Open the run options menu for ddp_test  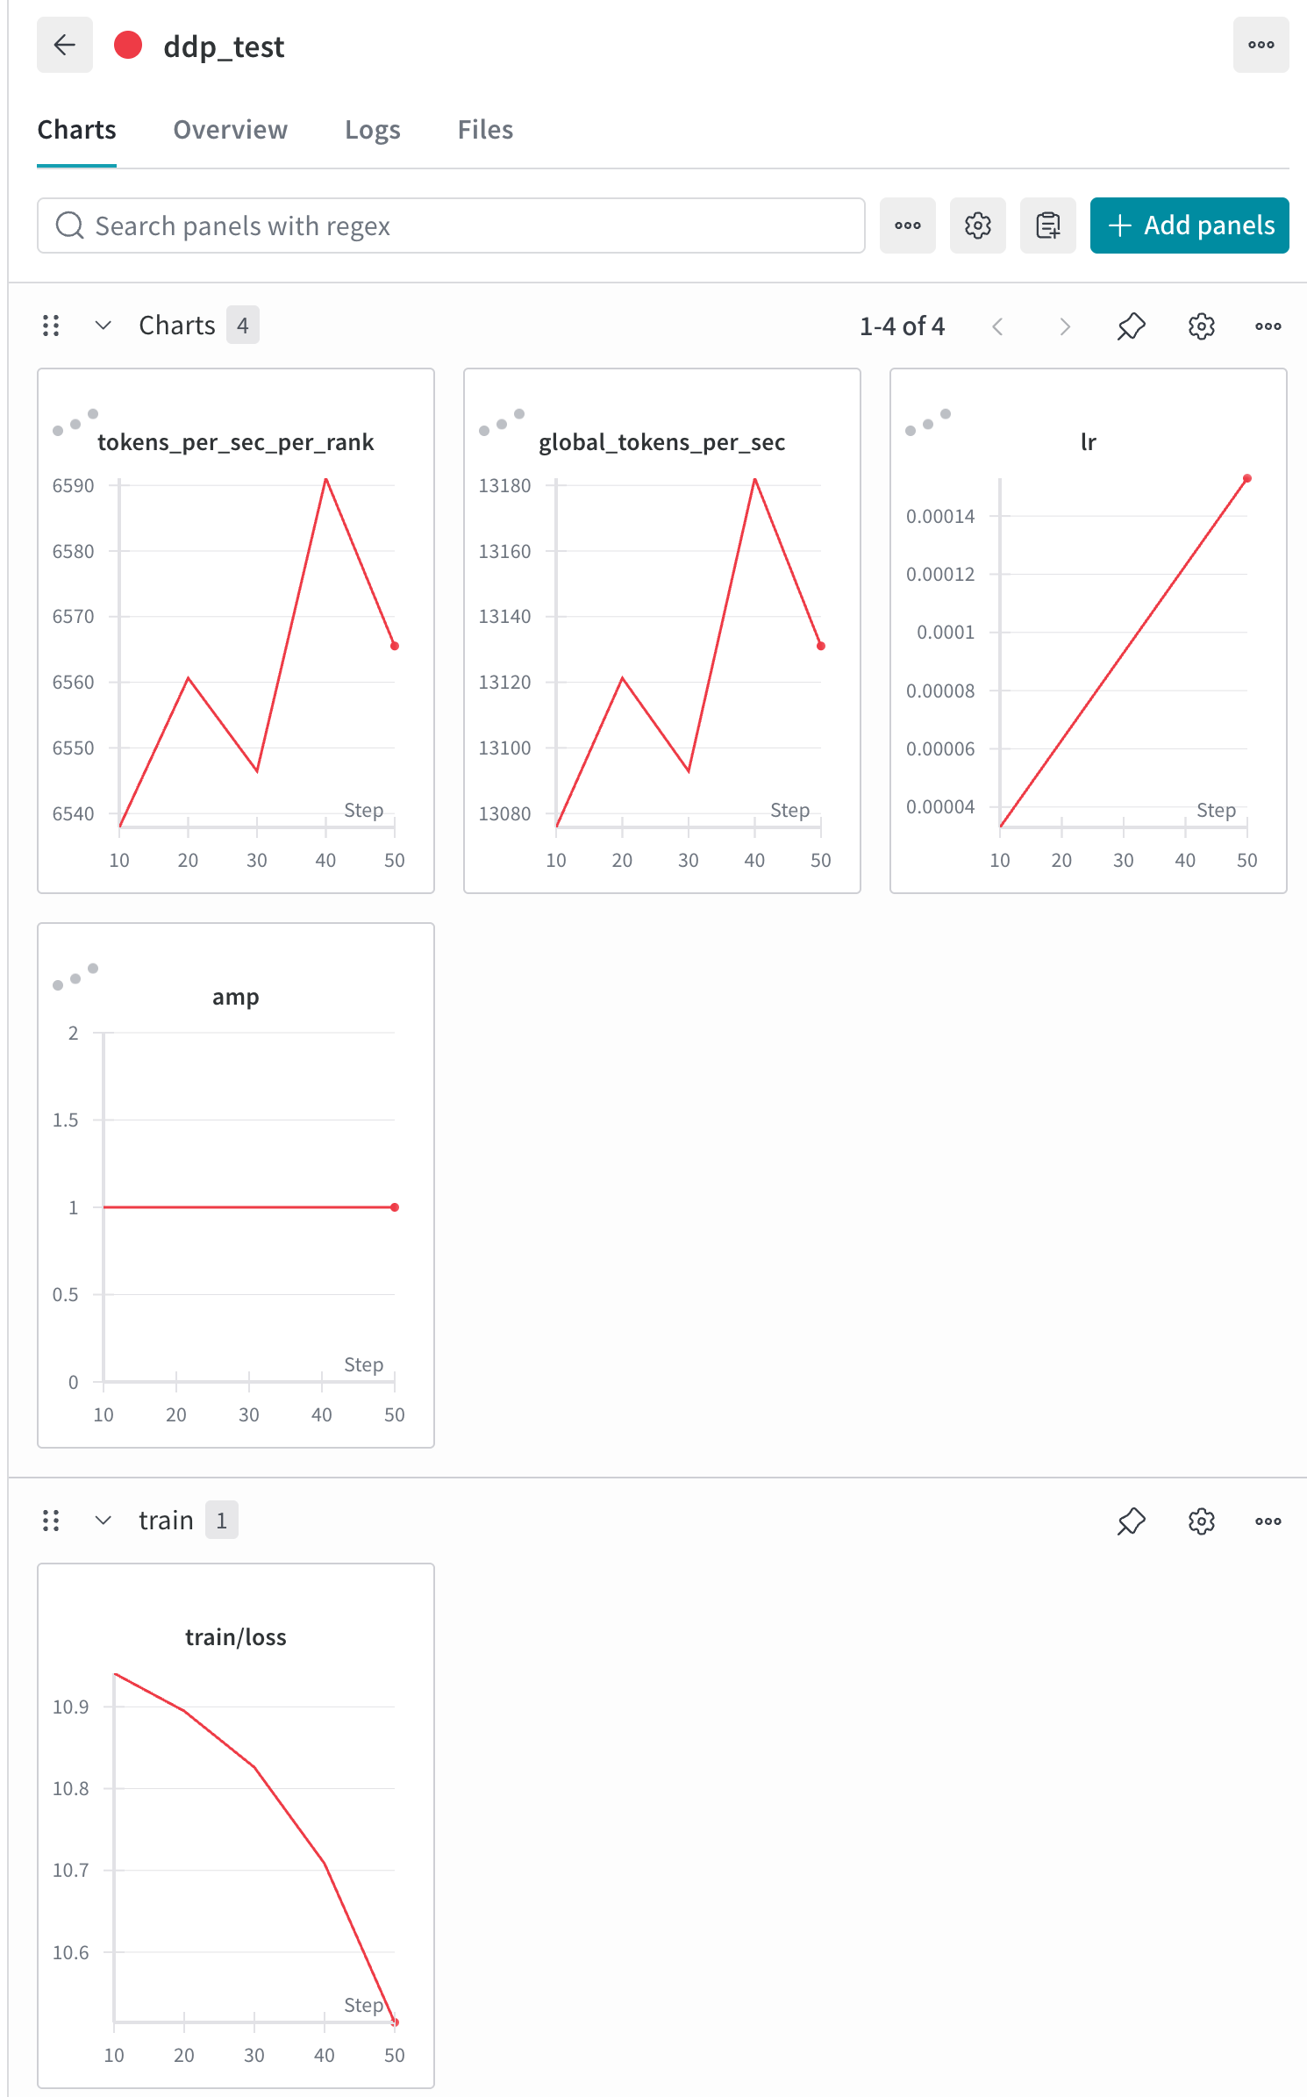point(1261,45)
